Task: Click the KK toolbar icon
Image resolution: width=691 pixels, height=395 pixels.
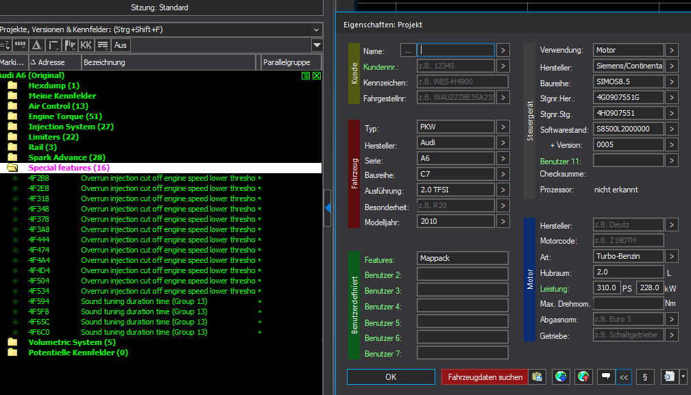Action: (x=86, y=45)
